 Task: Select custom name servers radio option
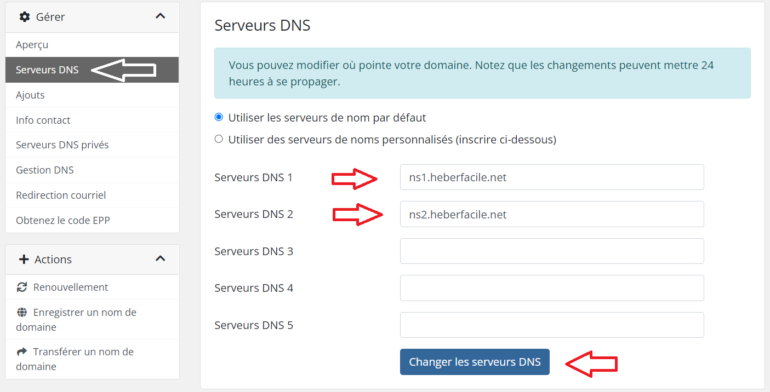(219, 139)
